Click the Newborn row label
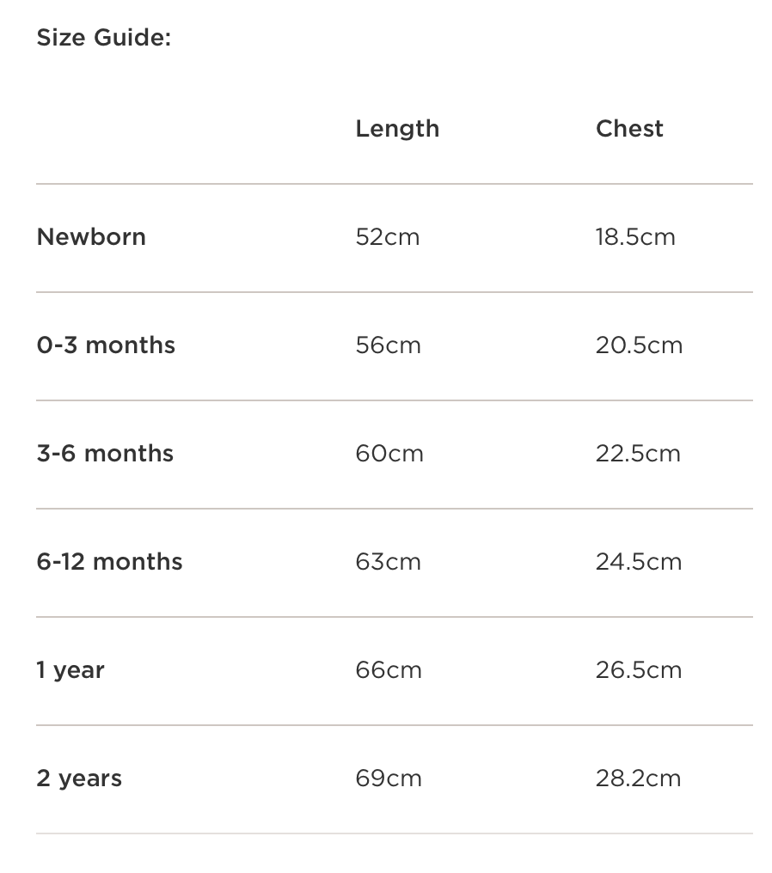This screenshot has width=772, height=873. (x=91, y=237)
